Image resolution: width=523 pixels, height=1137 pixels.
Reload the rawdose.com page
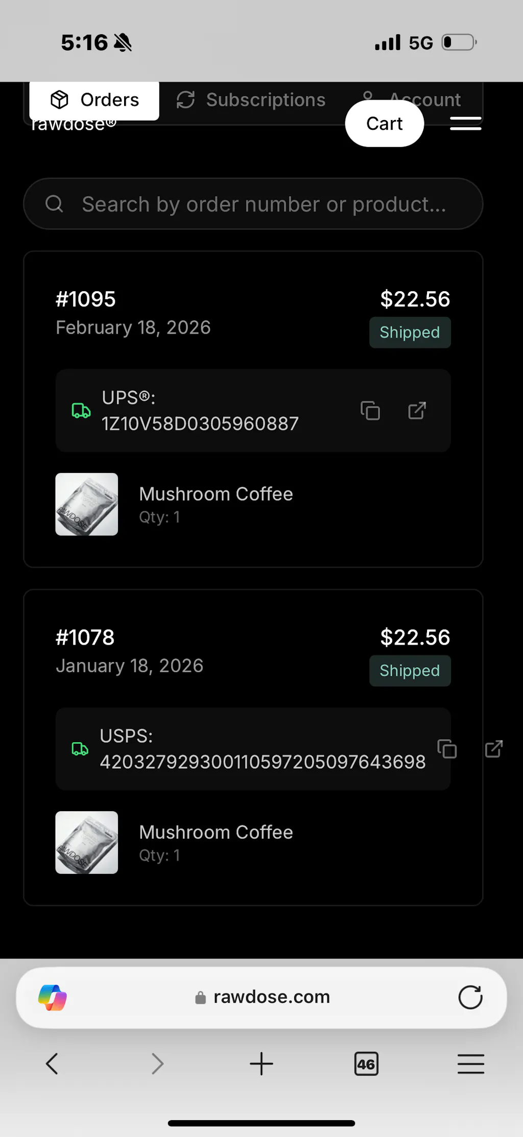470,997
